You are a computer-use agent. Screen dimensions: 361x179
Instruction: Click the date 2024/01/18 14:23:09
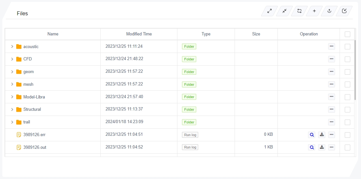124,121
